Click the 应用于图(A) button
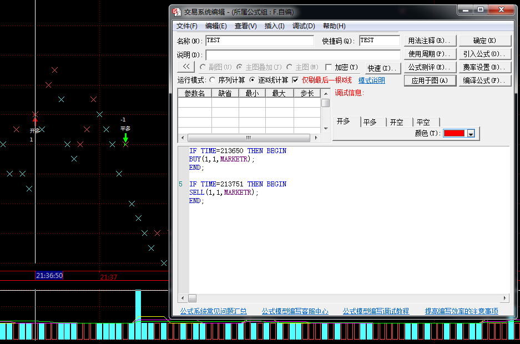This screenshot has height=344, width=520. [430, 80]
